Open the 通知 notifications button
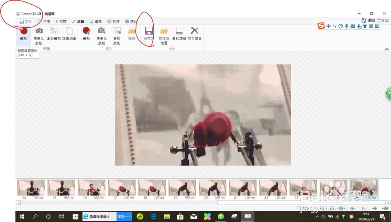 coord(368,20)
